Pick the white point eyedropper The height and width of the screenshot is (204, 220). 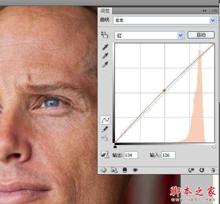click(105, 64)
